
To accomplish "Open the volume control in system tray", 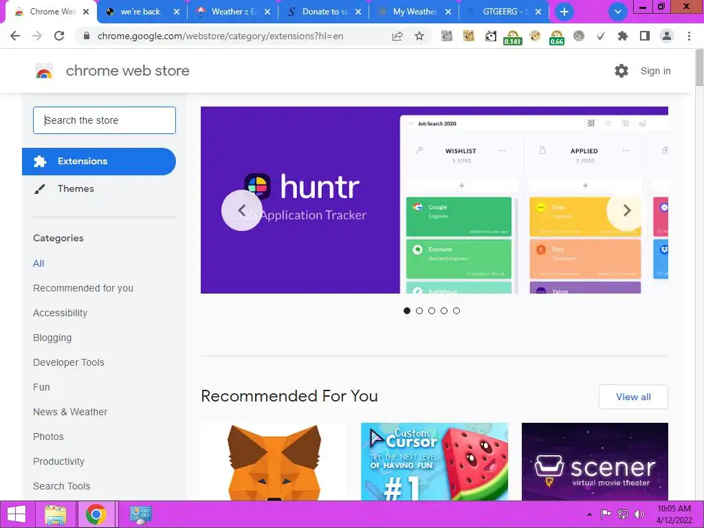I will point(639,514).
